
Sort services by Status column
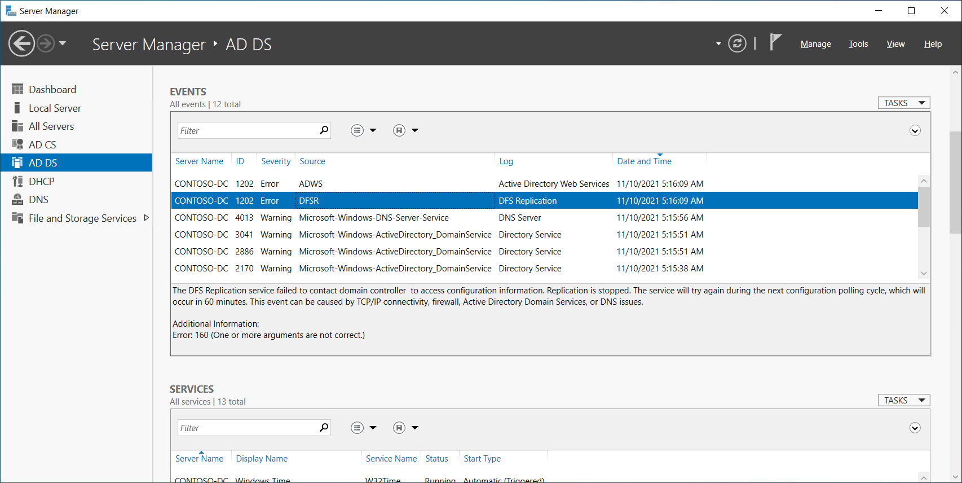click(x=436, y=459)
